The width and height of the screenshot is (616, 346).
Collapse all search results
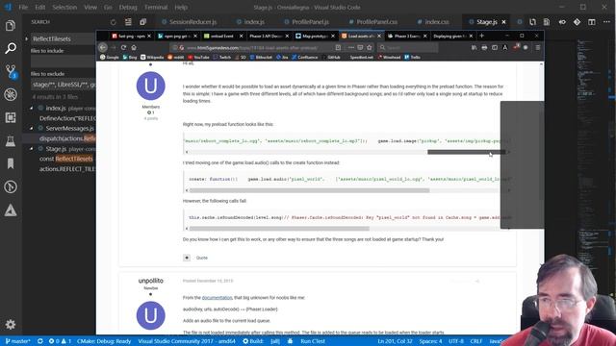[143, 22]
